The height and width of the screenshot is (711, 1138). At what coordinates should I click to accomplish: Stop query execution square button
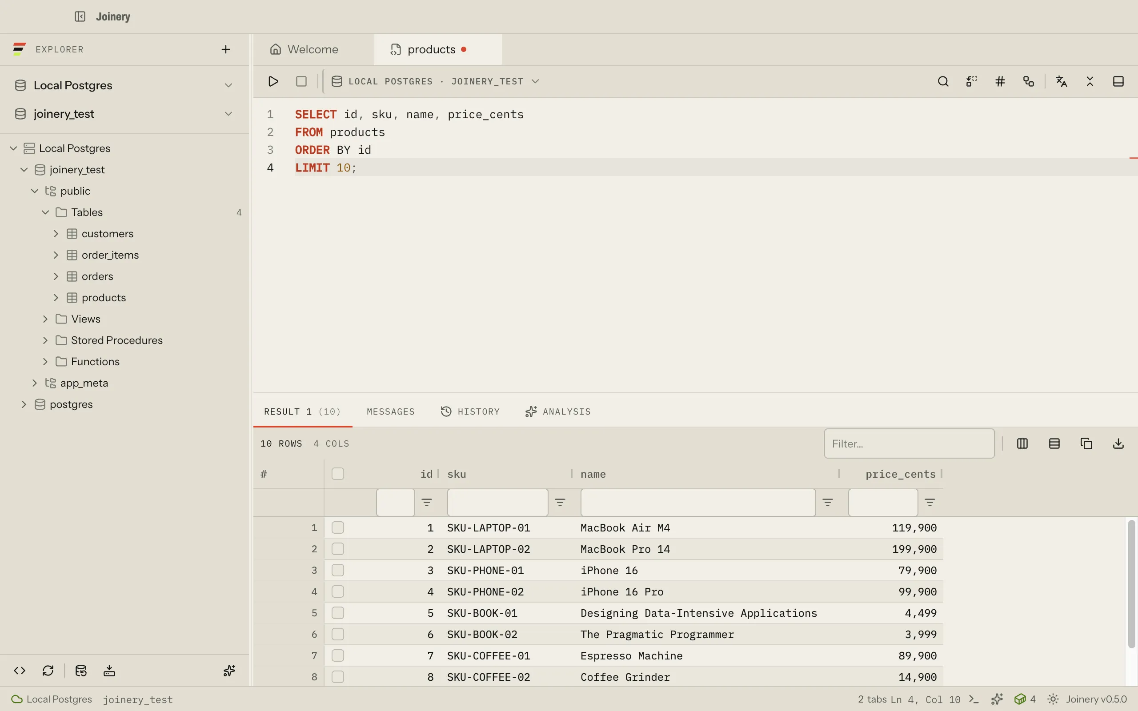tap(301, 81)
